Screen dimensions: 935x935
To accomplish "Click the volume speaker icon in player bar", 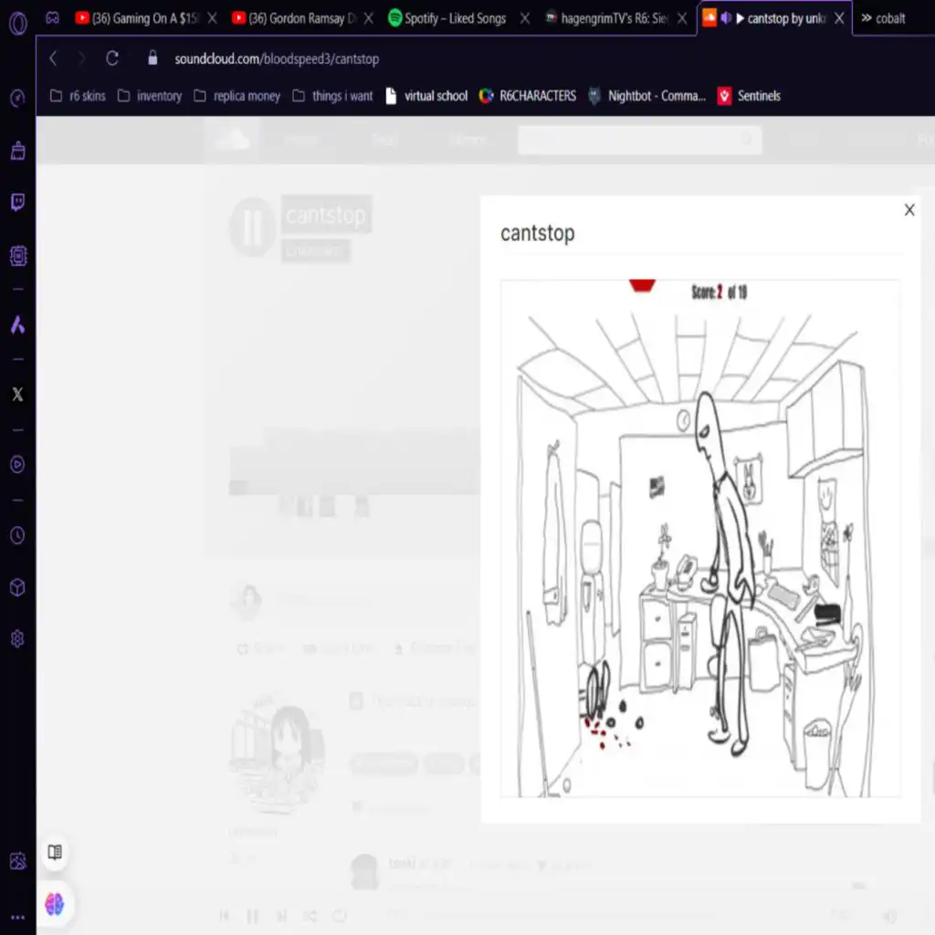I will pos(889,916).
